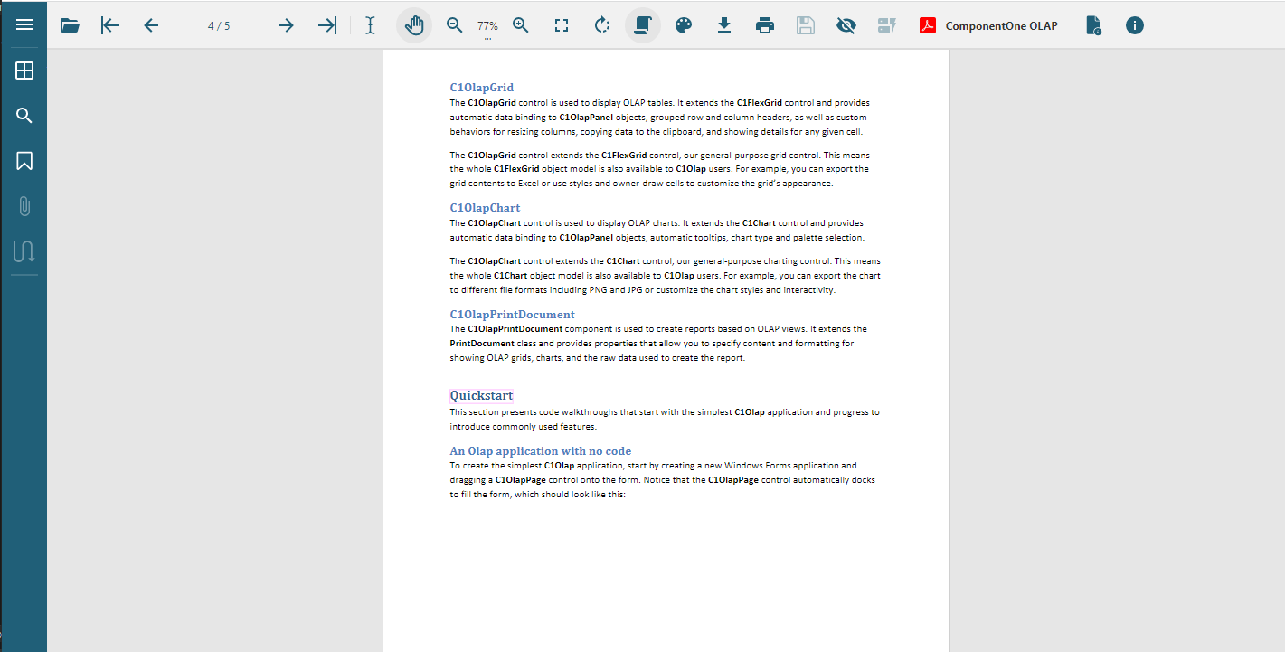Open the Attachments panel
Viewport: 1285px width, 652px height.
click(x=24, y=205)
